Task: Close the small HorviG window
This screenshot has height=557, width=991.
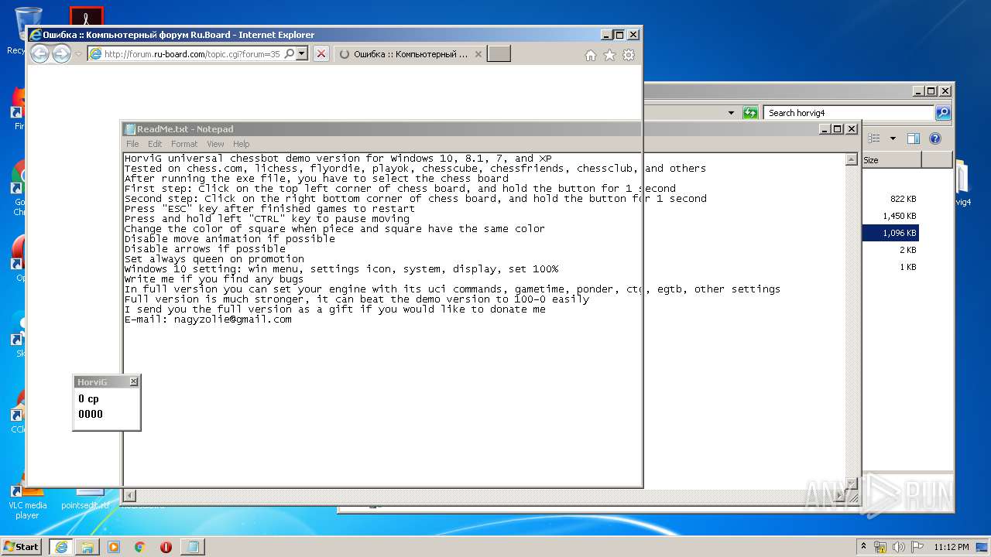Action: [133, 381]
